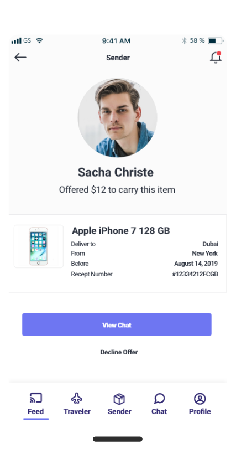Select the Apple iPhone 7 128 GB title
The height and width of the screenshot is (454, 236).
[120, 231]
